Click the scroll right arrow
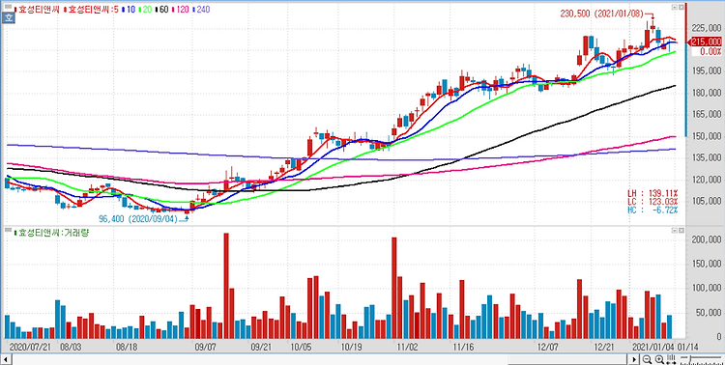The height and width of the screenshot is (365, 725). click(x=633, y=359)
